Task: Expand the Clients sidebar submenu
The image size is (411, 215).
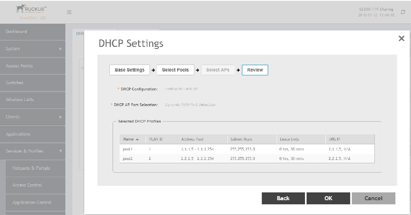Action: (x=60, y=117)
